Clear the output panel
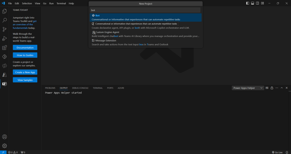Screen dimensions: 291x154 [267, 88]
